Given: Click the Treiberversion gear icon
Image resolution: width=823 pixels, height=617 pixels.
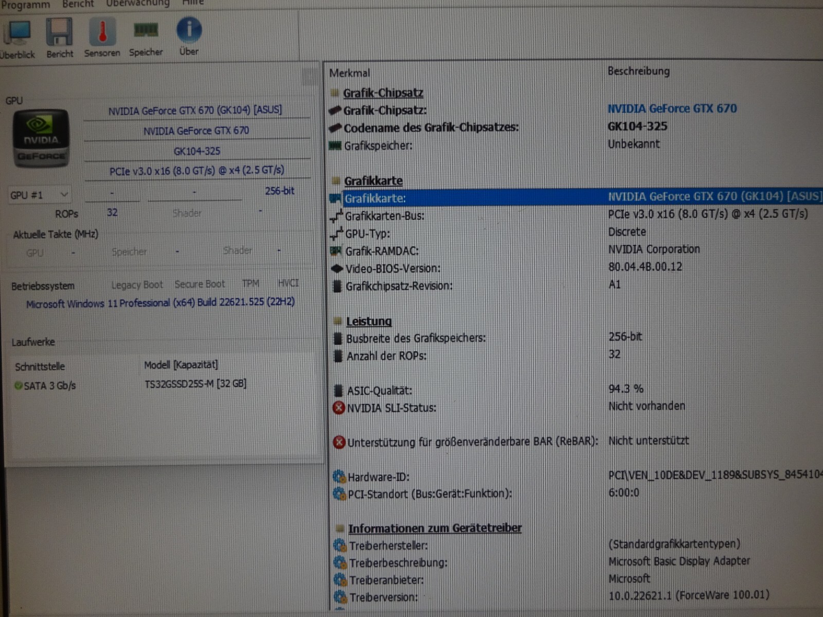Looking at the screenshot, I should [341, 597].
